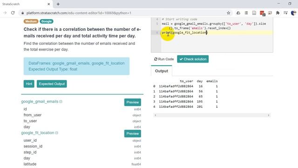Screen dimensions: 298x168
Task: Click the 'to_user' column in google_gmail_emails
Action: tap(30, 121)
